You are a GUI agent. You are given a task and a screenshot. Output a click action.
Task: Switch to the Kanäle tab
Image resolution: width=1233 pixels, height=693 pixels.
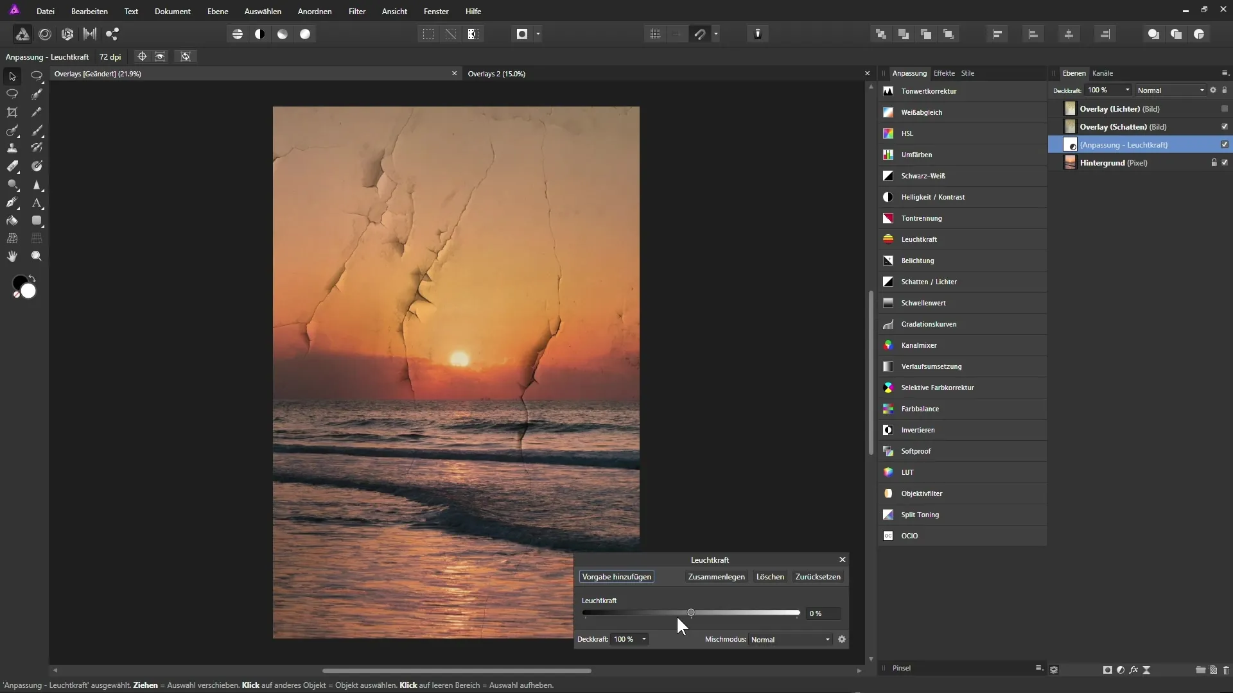(1103, 73)
